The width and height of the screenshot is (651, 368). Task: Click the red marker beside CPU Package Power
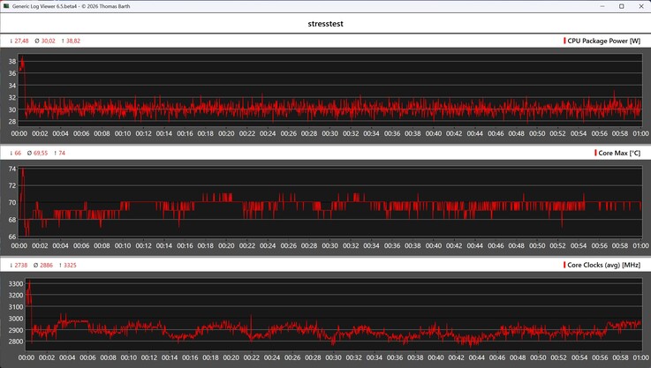point(564,41)
